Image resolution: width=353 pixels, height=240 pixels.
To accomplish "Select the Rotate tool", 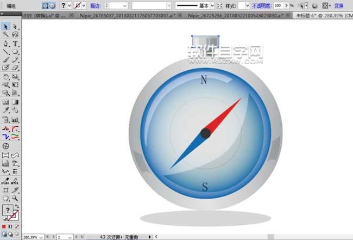I will point(5,77).
